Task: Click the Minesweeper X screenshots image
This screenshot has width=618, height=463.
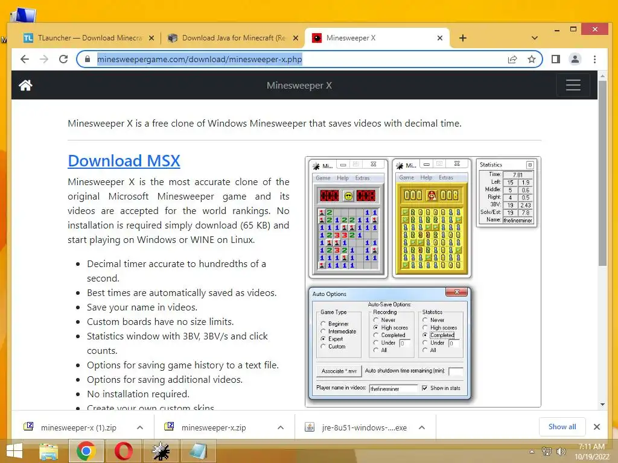Action: (x=423, y=282)
